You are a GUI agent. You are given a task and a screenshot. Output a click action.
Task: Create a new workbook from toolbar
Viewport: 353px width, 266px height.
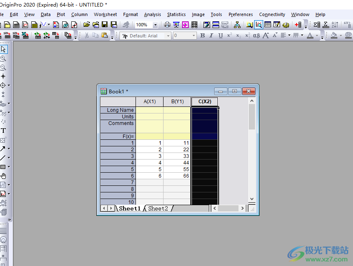pos(16,25)
